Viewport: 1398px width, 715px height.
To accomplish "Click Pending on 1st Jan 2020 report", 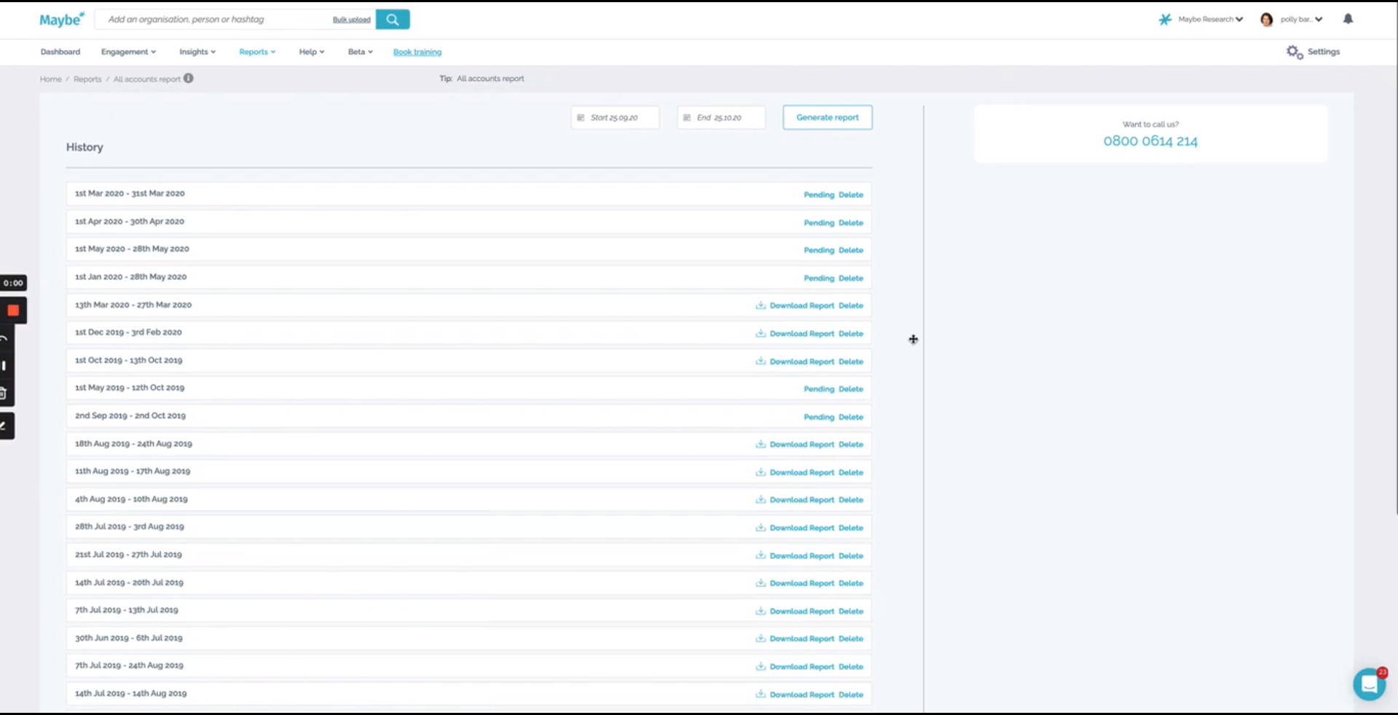I will (819, 278).
